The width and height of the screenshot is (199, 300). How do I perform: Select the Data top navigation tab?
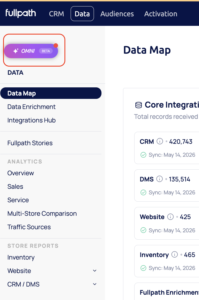(x=82, y=13)
